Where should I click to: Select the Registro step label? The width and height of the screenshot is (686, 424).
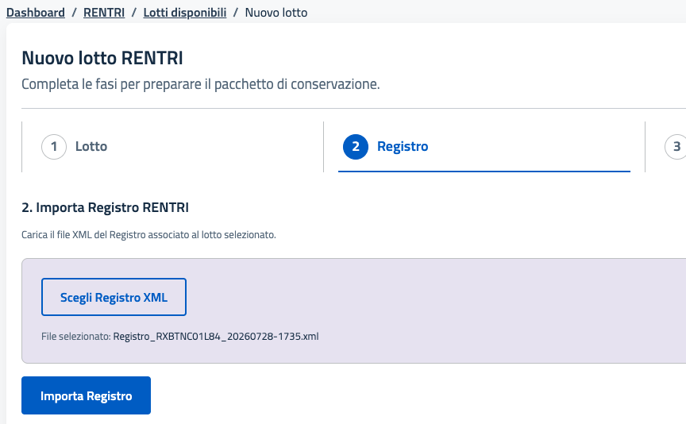click(x=403, y=146)
